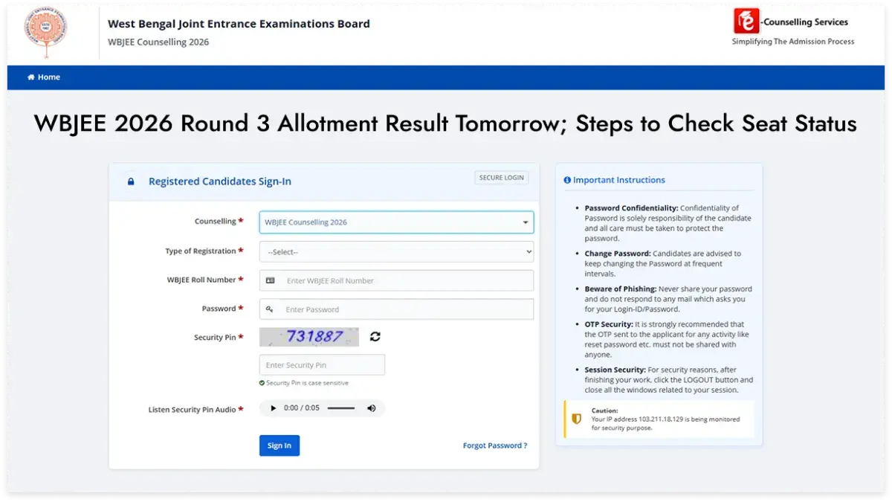Image resolution: width=892 pixels, height=502 pixels.
Task: Click the key icon in password field
Action: tap(270, 309)
